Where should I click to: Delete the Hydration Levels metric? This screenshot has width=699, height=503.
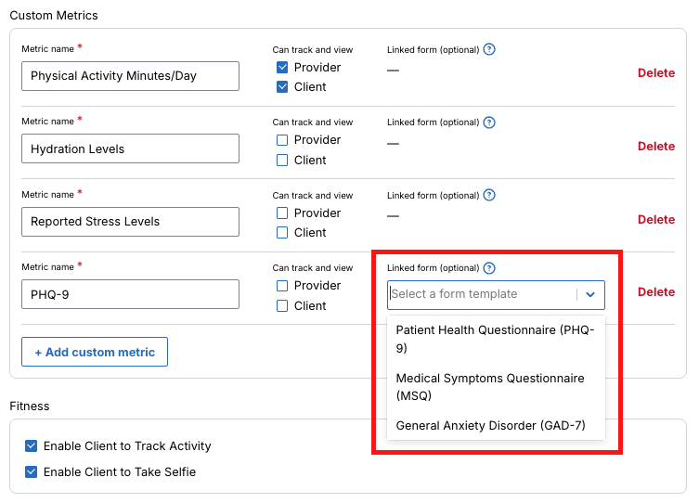[x=655, y=147]
